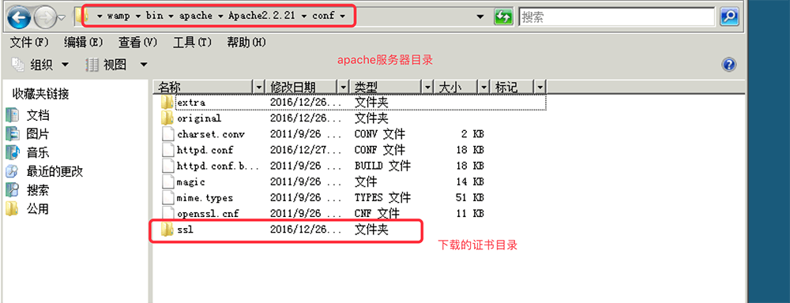Open the recent pages dropdown arrow
The width and height of the screenshot is (790, 303).
[x=62, y=18]
